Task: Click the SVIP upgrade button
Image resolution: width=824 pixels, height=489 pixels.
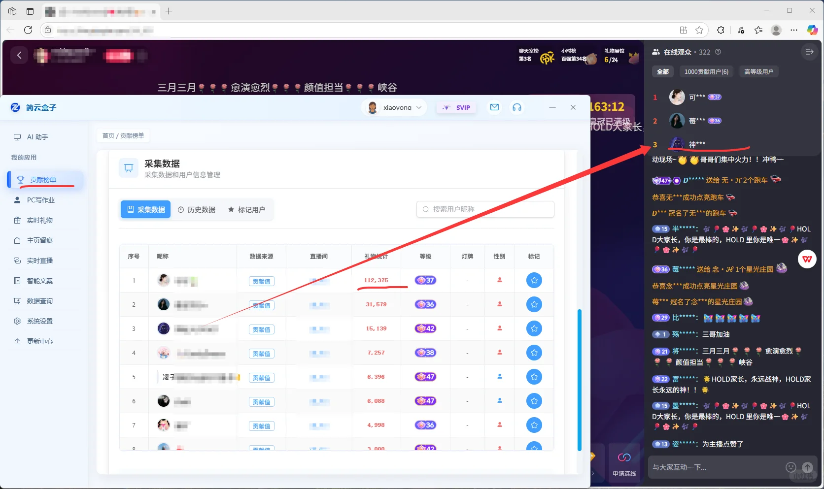Action: coord(456,107)
